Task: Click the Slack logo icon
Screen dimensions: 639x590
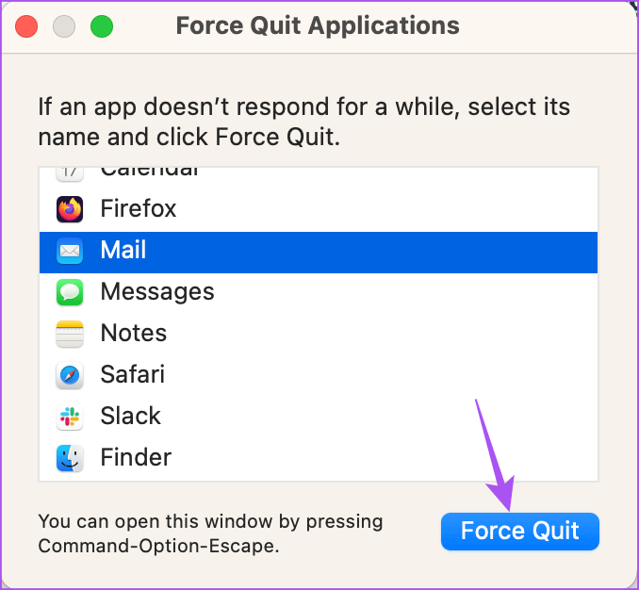Action: (71, 417)
